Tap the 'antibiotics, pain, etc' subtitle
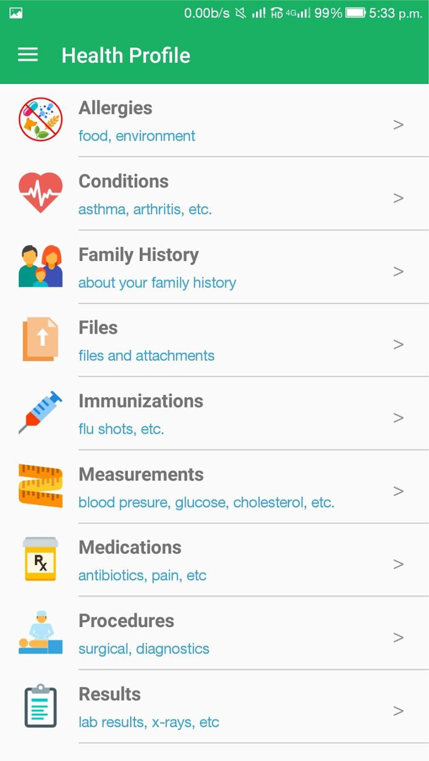 point(142,576)
